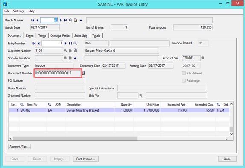Viewport: 245px width, 168px height.
Task: Open Ship Via finder magnifier
Action: pos(141,95)
